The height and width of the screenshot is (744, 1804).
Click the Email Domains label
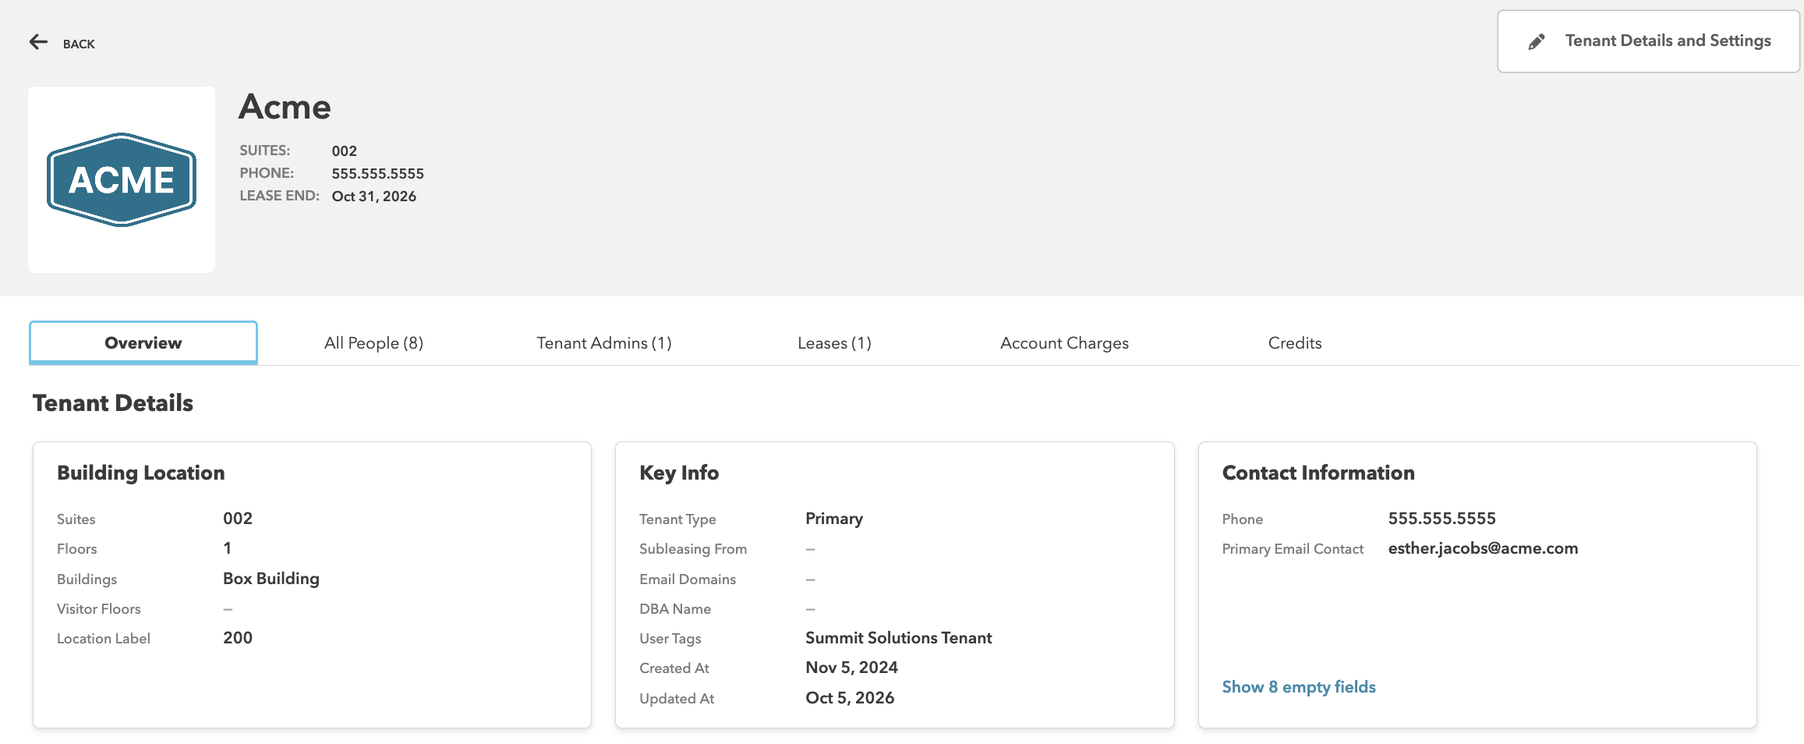[x=688, y=579]
